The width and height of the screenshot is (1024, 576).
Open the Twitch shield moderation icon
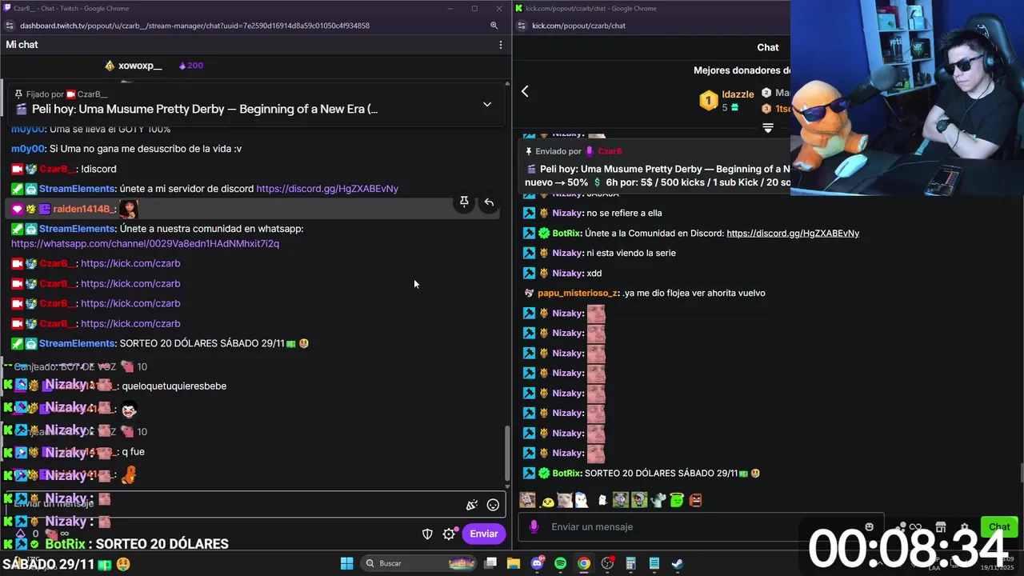click(x=427, y=534)
